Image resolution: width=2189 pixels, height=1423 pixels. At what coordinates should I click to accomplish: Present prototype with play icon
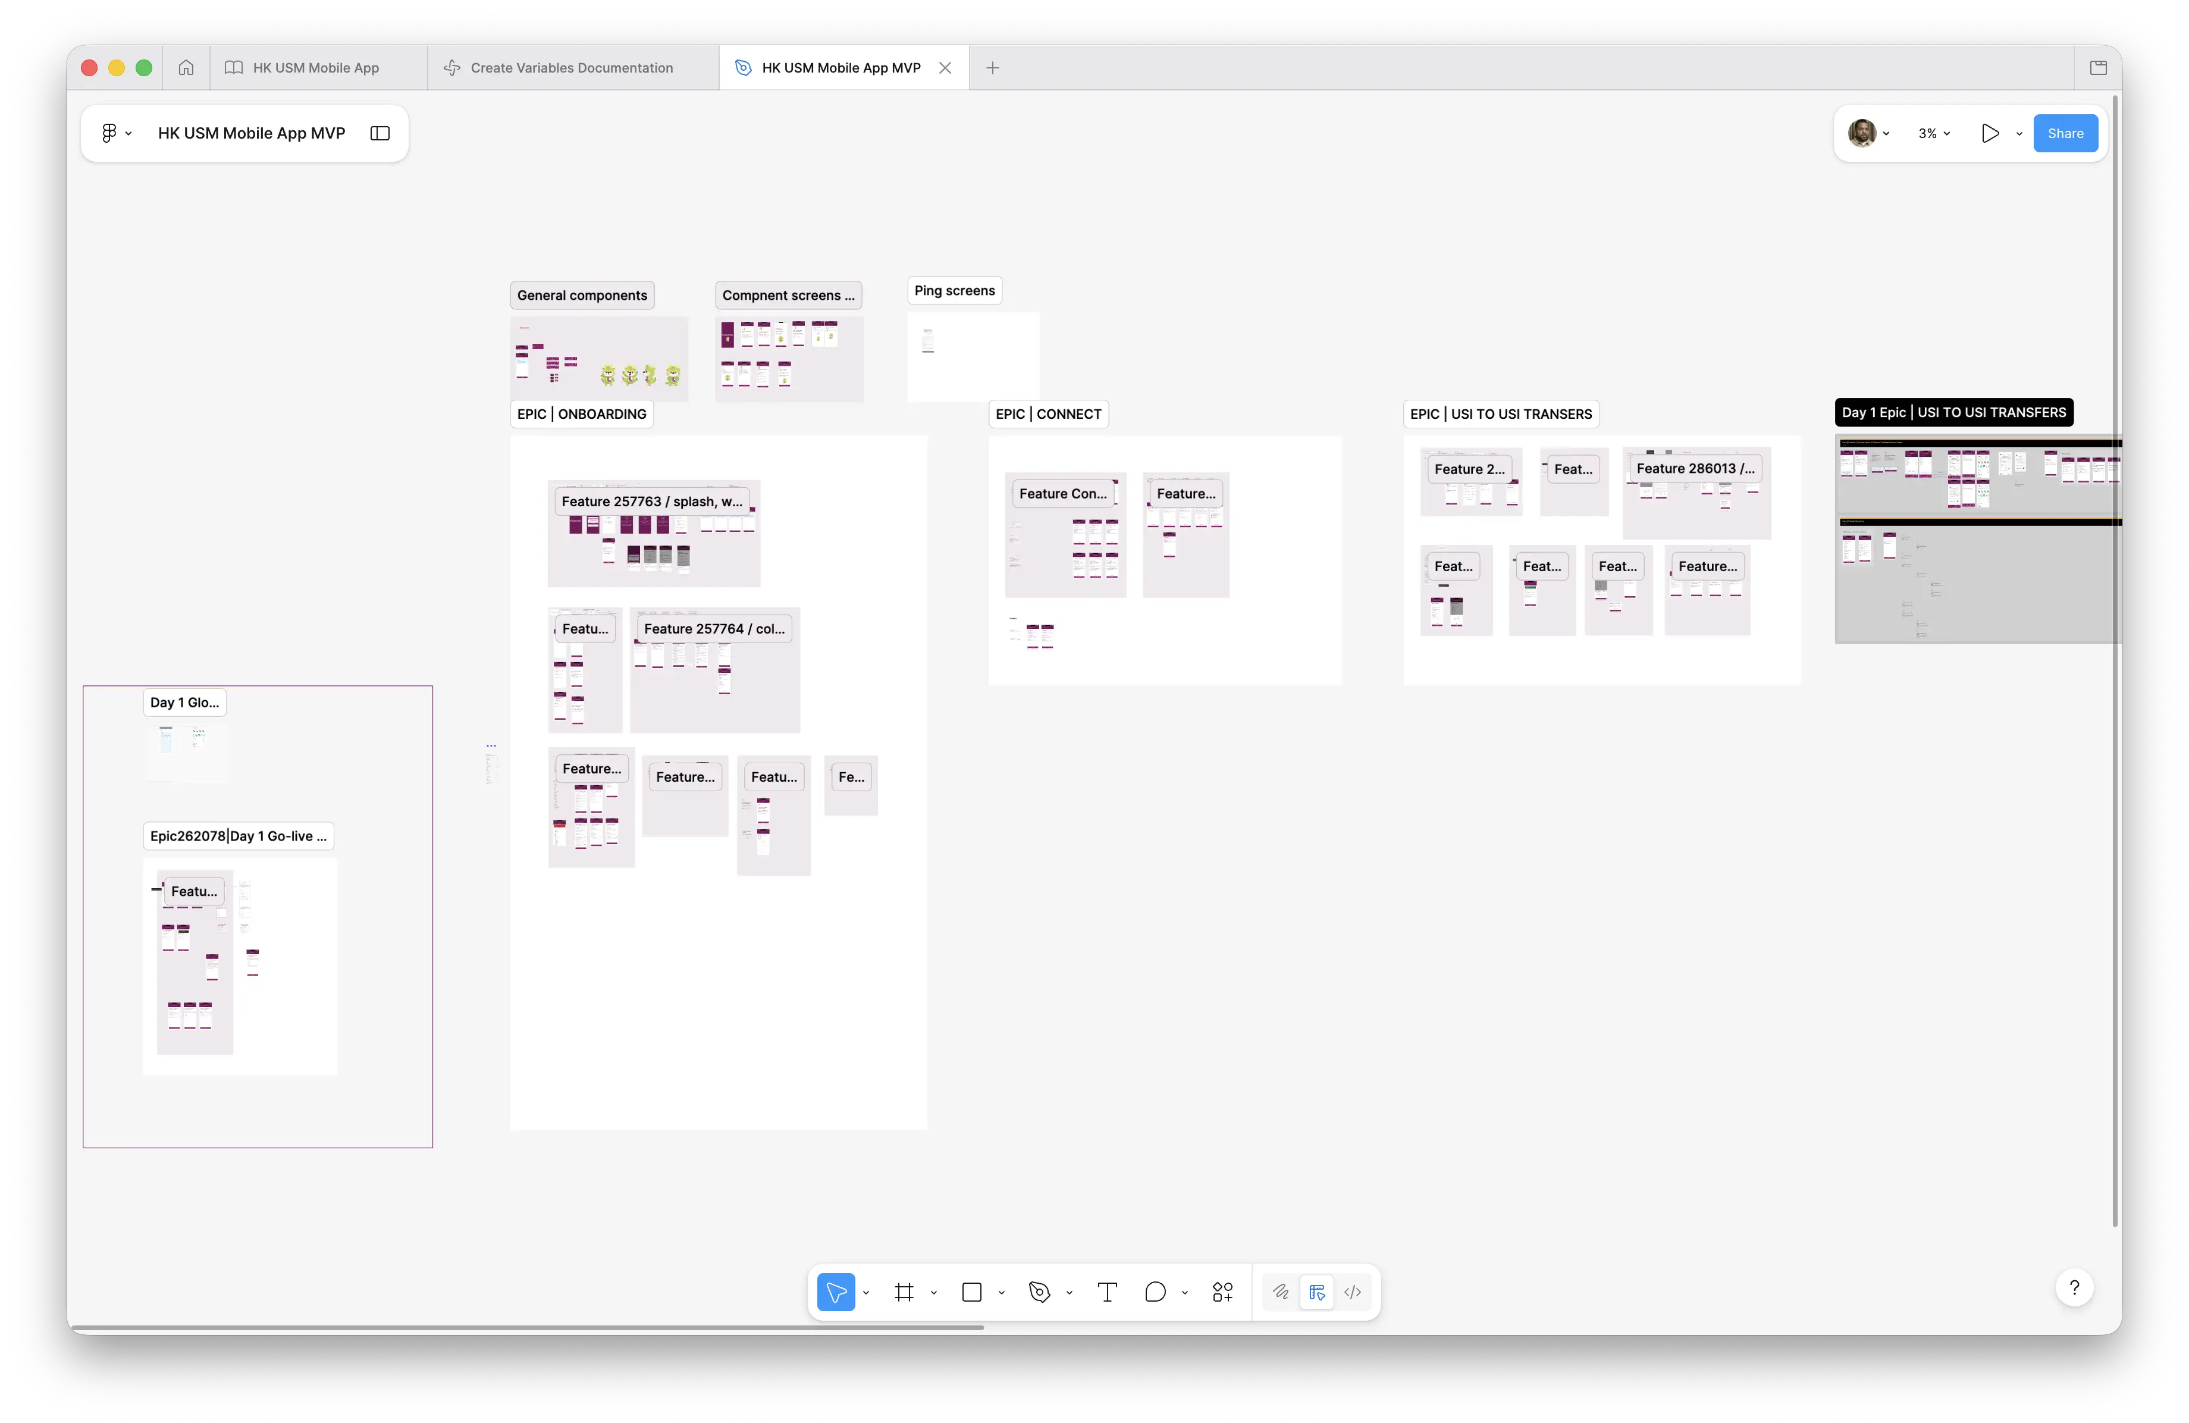click(x=1989, y=133)
